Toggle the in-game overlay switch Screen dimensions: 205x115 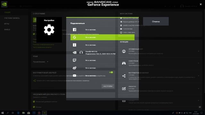coord(111,72)
